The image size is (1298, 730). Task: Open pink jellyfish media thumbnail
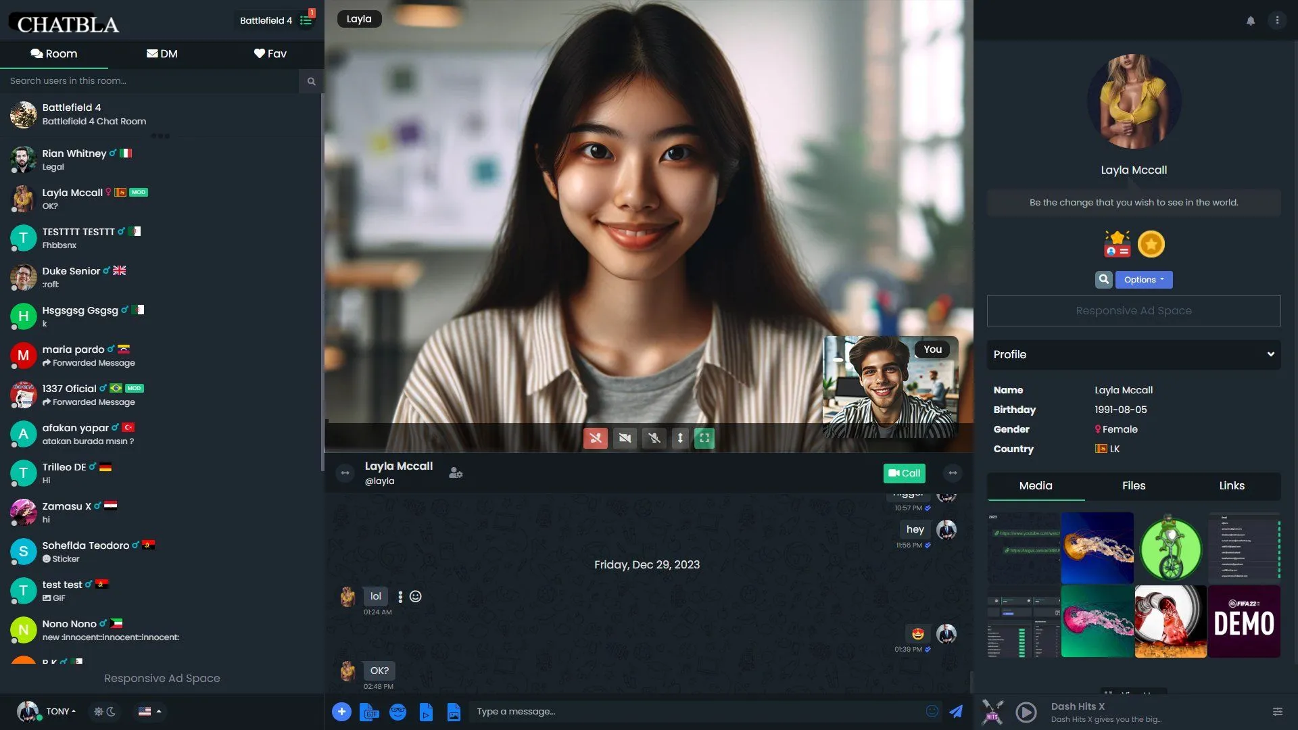(1097, 621)
